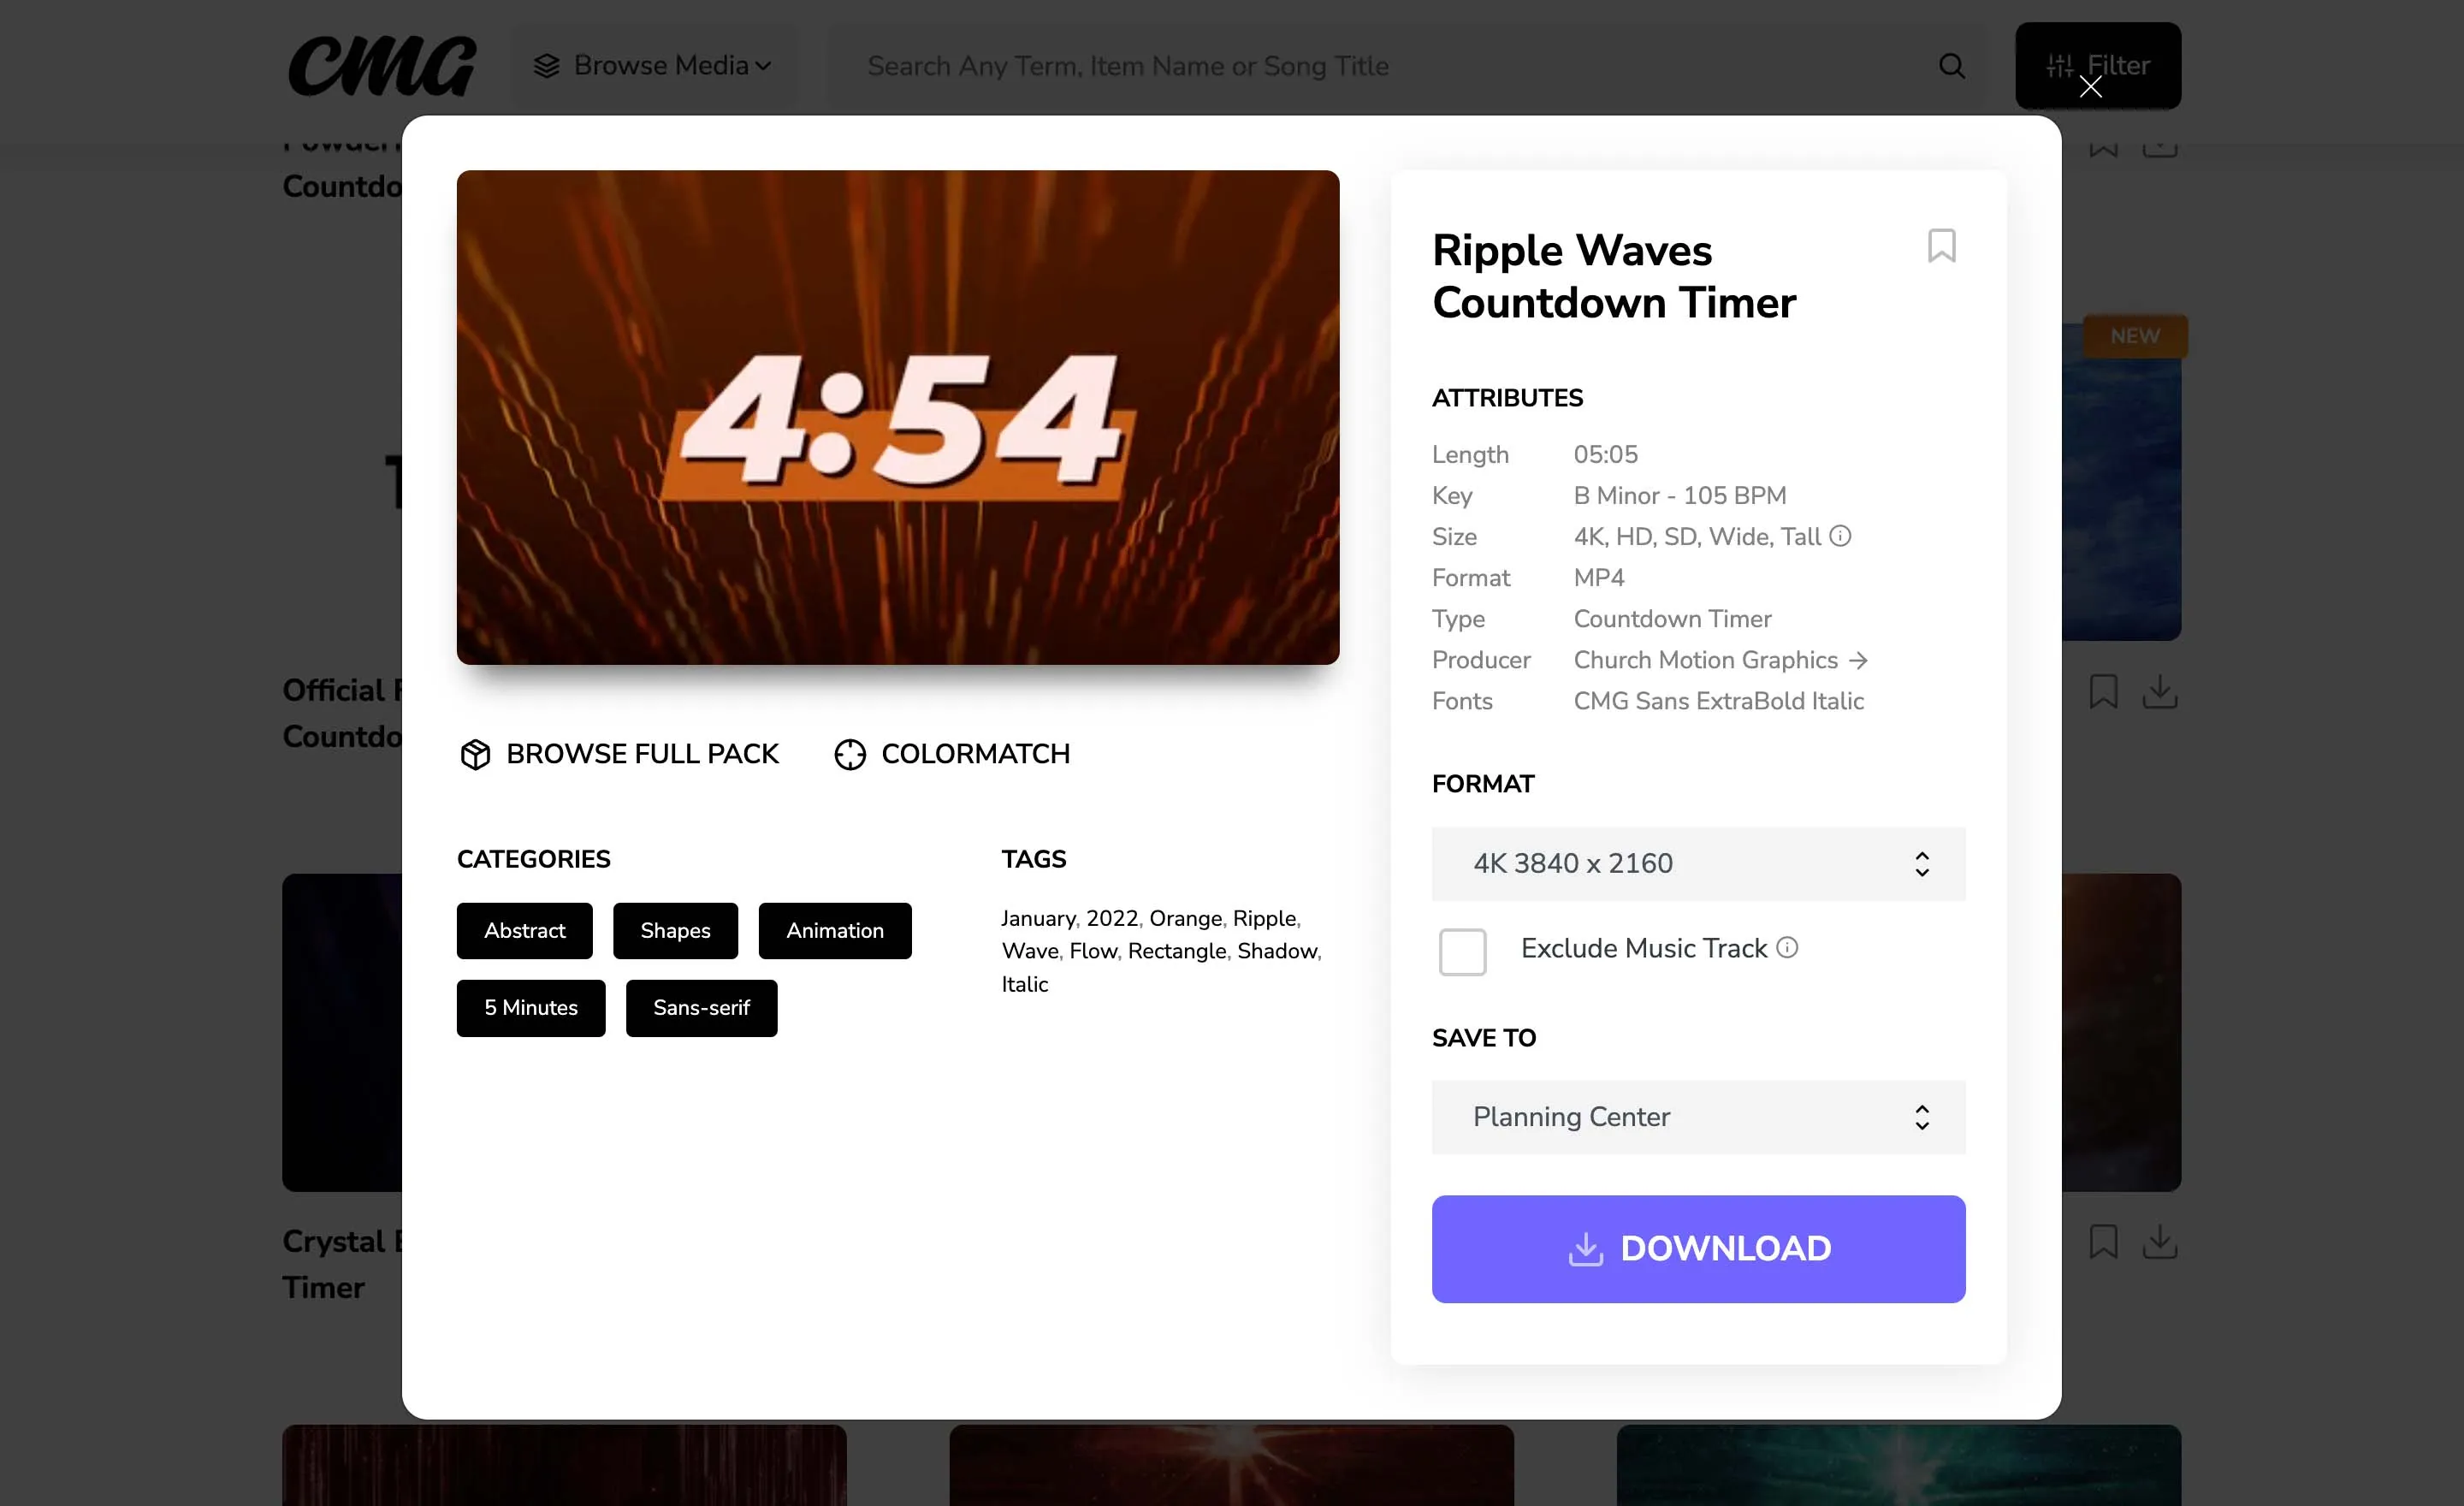2464x1506 pixels.
Task: Click the info icon beside Exclude Music Track
Action: (x=1789, y=948)
